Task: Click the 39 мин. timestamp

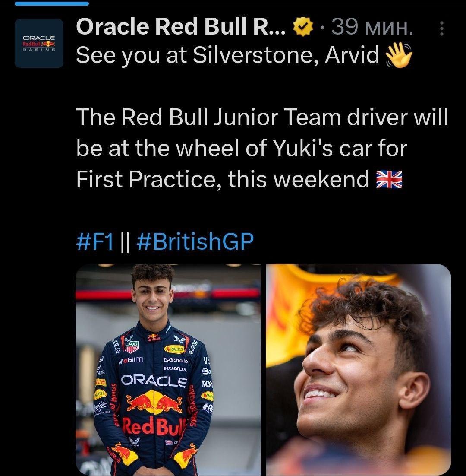Action: click(372, 27)
